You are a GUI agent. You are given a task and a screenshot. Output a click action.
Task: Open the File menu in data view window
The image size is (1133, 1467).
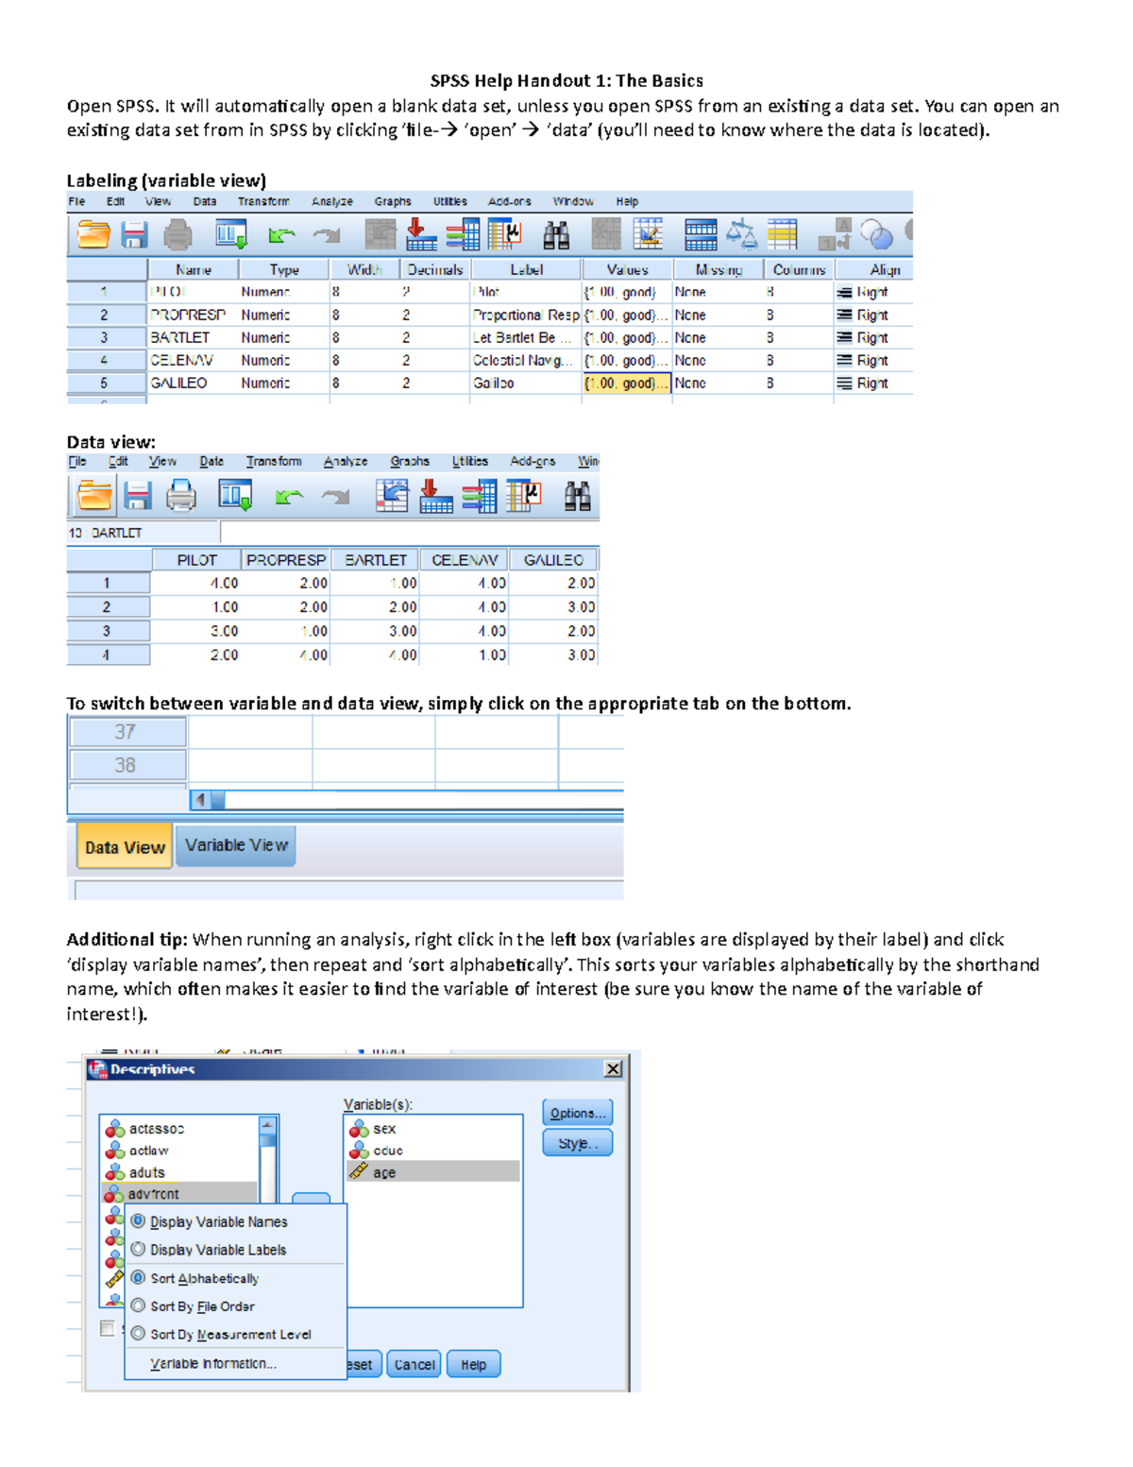point(77,461)
